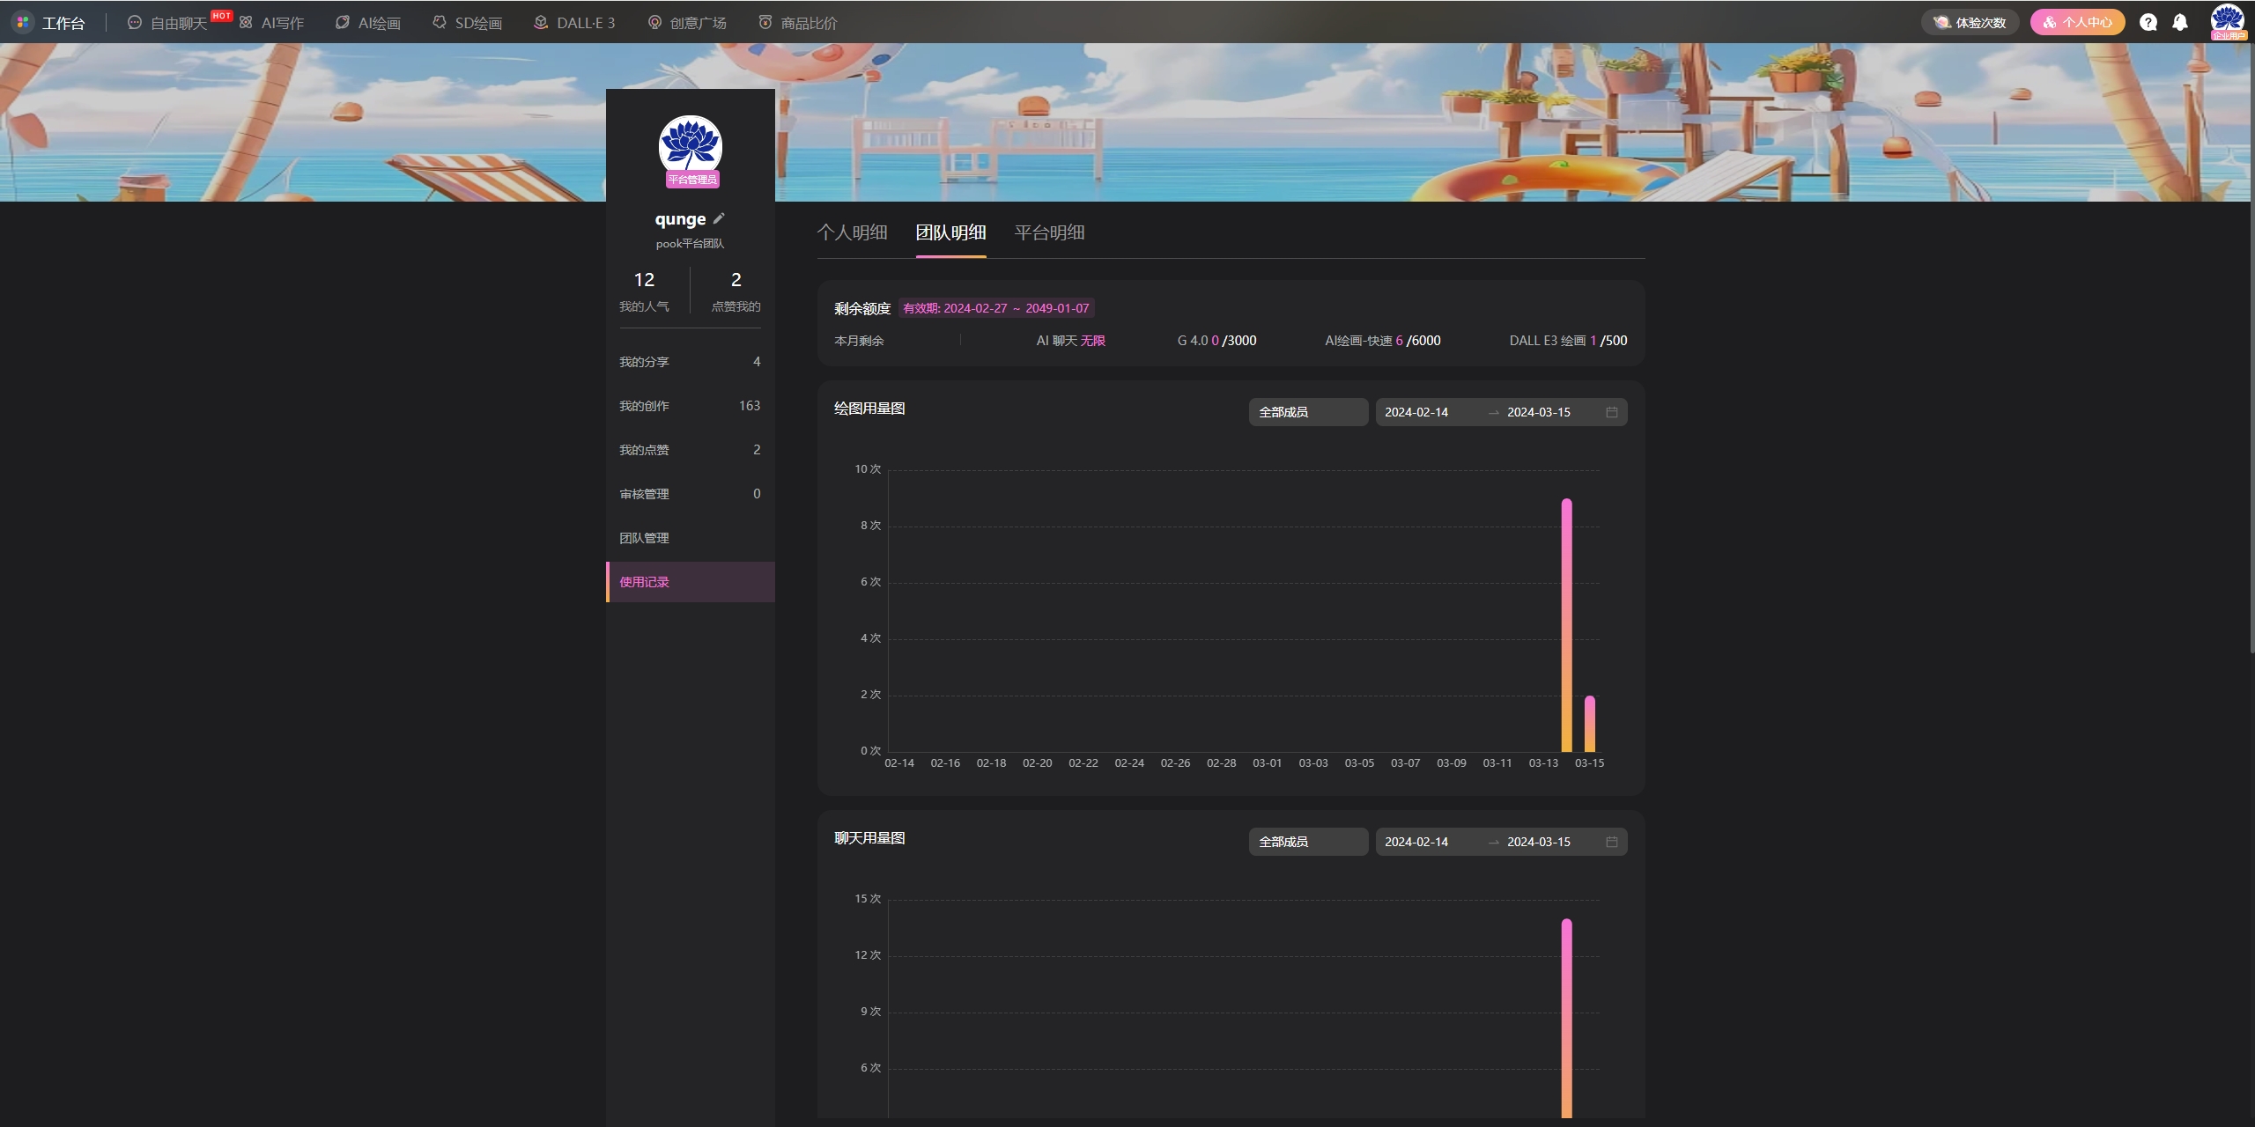
Task: Click the AI绘画-快速 quota value
Action: [1418, 341]
